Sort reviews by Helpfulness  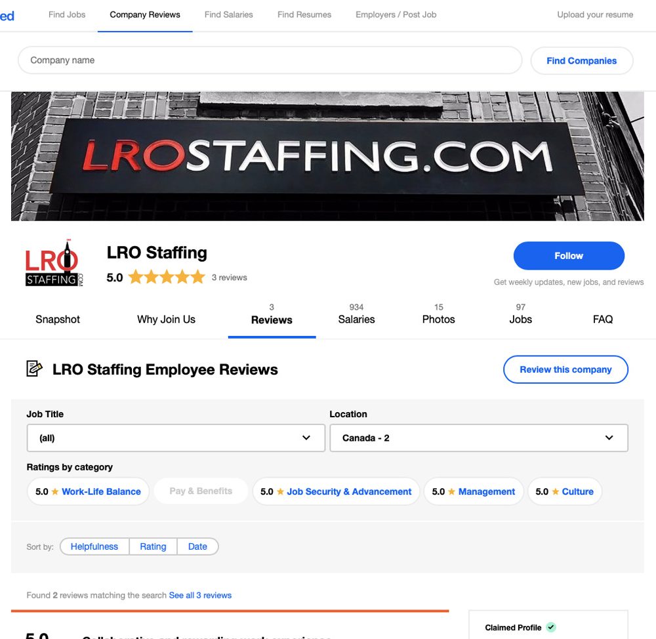(x=94, y=546)
